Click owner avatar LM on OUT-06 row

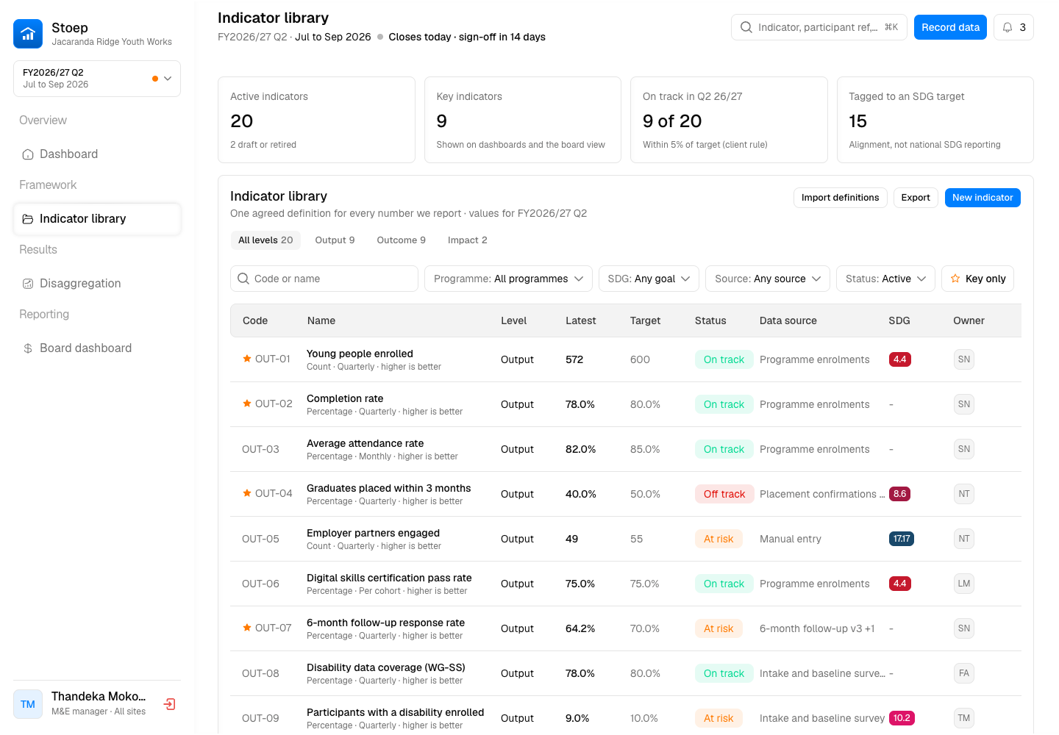coord(964,584)
